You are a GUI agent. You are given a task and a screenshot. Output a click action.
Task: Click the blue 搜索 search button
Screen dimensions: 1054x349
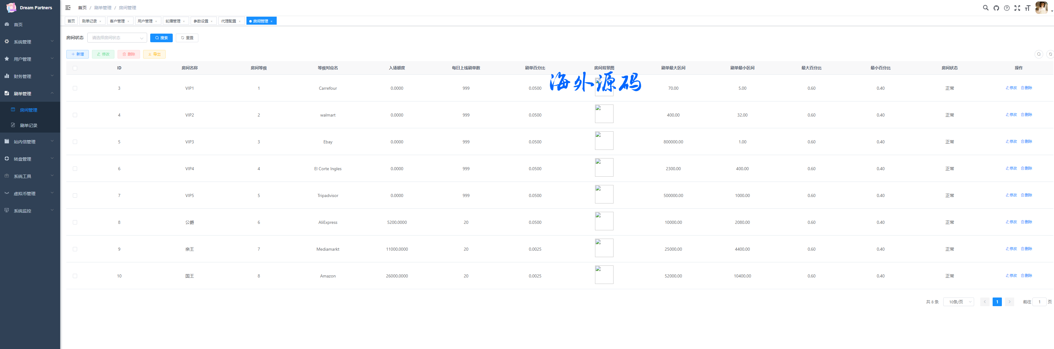(161, 38)
